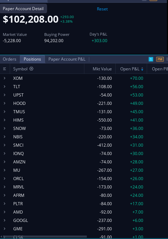Select the HIMS symbol text
Image resolution: width=168 pixels, height=239 pixels.
pyautogui.click(x=18, y=120)
